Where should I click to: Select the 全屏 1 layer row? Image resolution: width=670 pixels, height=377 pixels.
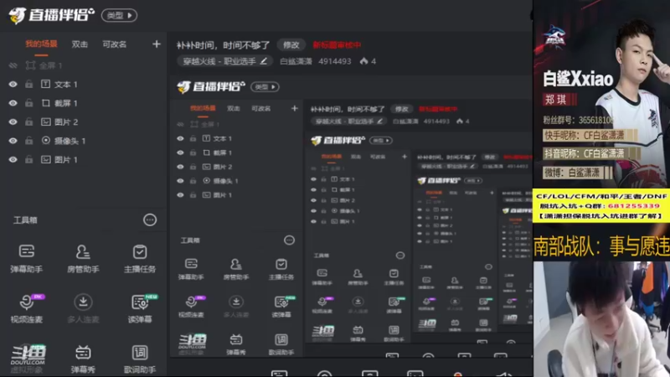coord(83,65)
